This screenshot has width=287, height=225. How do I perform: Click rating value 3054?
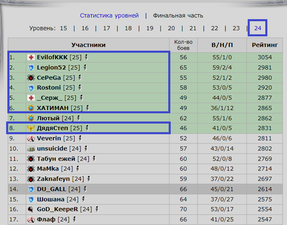[x=265, y=57]
